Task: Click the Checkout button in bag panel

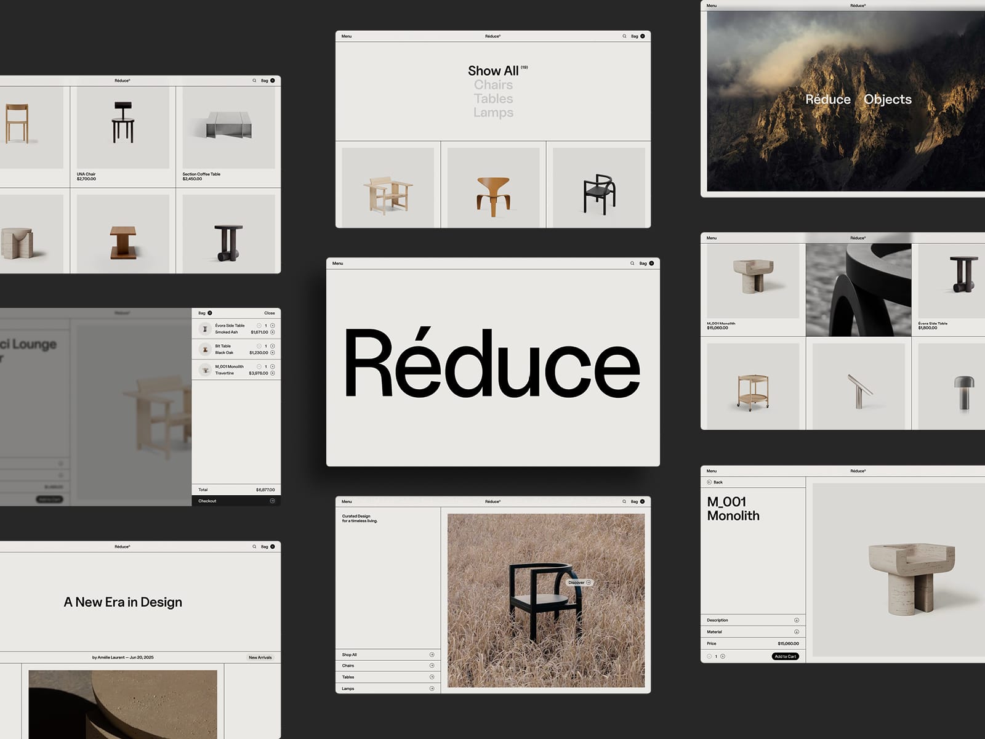Action: (x=236, y=501)
